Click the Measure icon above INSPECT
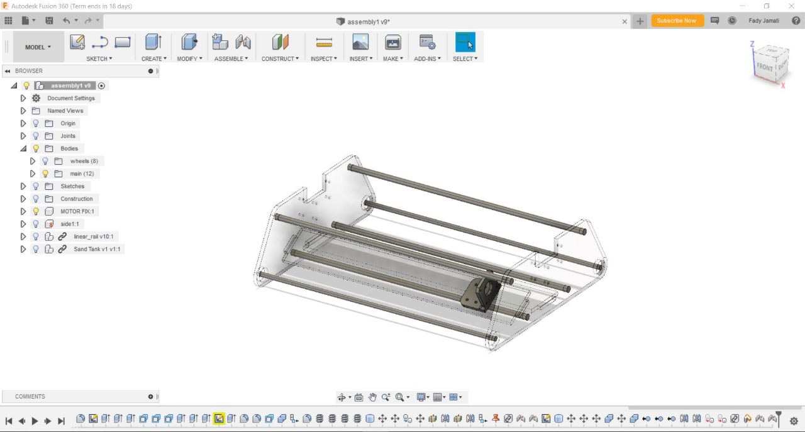Viewport: 805px width, 432px height. coord(324,42)
